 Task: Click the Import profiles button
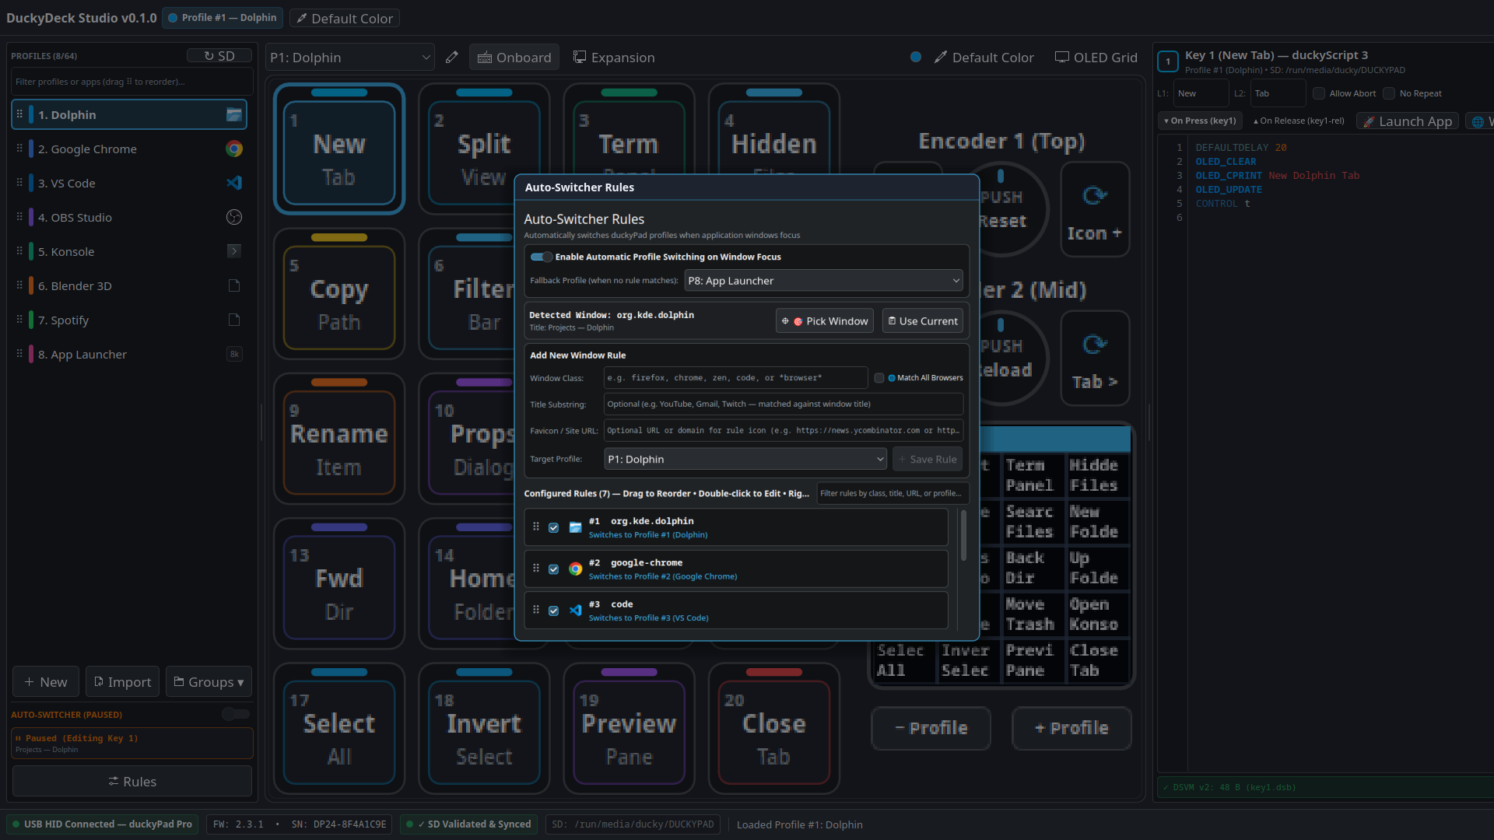tap(122, 682)
